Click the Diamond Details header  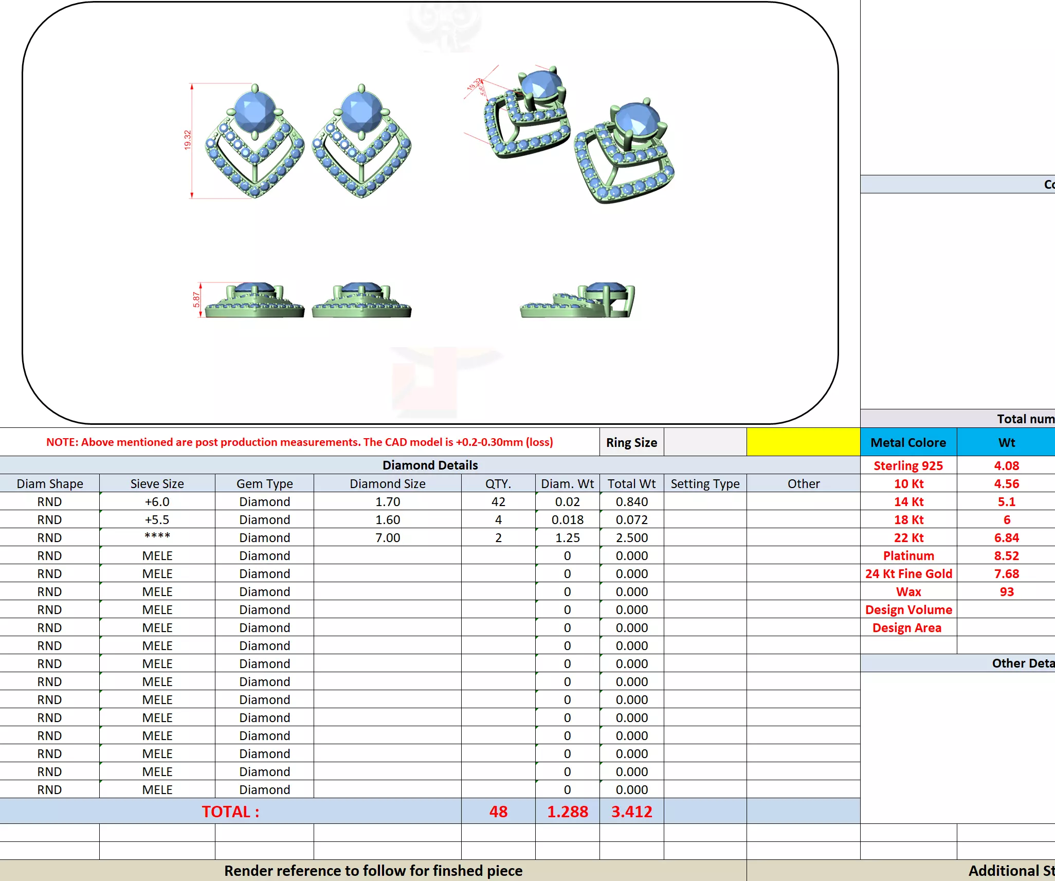point(430,465)
